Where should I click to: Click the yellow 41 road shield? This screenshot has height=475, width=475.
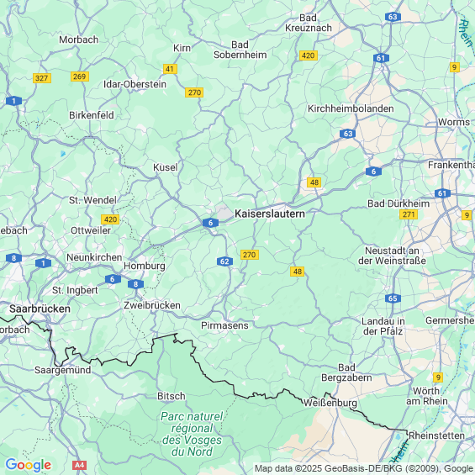(x=170, y=69)
